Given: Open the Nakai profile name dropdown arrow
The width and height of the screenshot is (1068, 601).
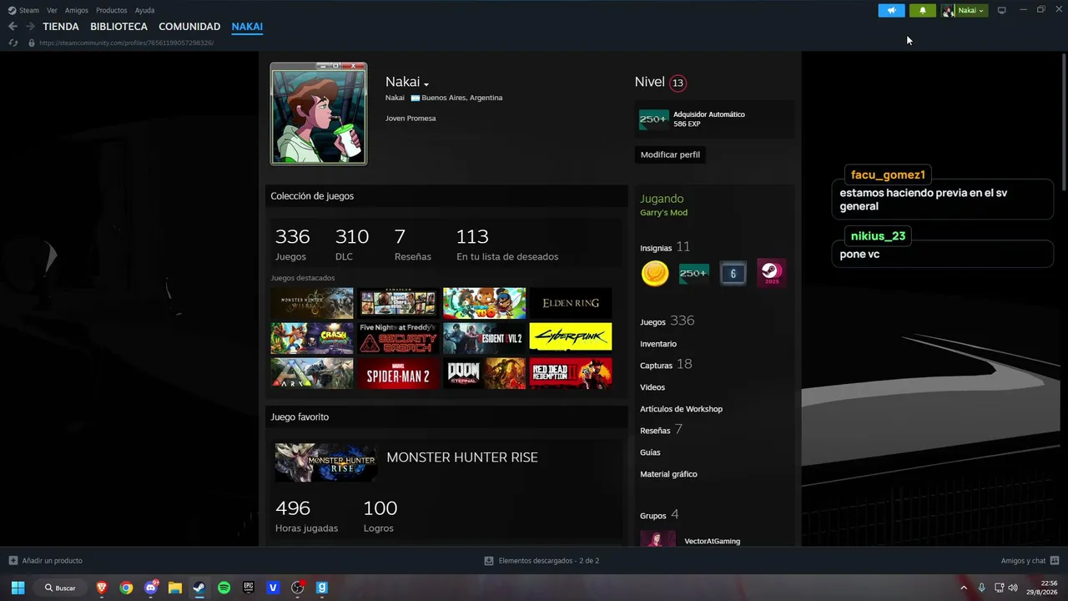Looking at the screenshot, I should coord(426,84).
